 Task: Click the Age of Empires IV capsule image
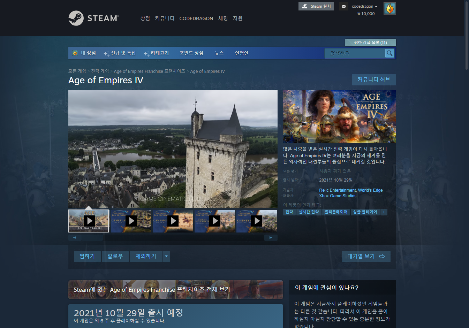340,116
